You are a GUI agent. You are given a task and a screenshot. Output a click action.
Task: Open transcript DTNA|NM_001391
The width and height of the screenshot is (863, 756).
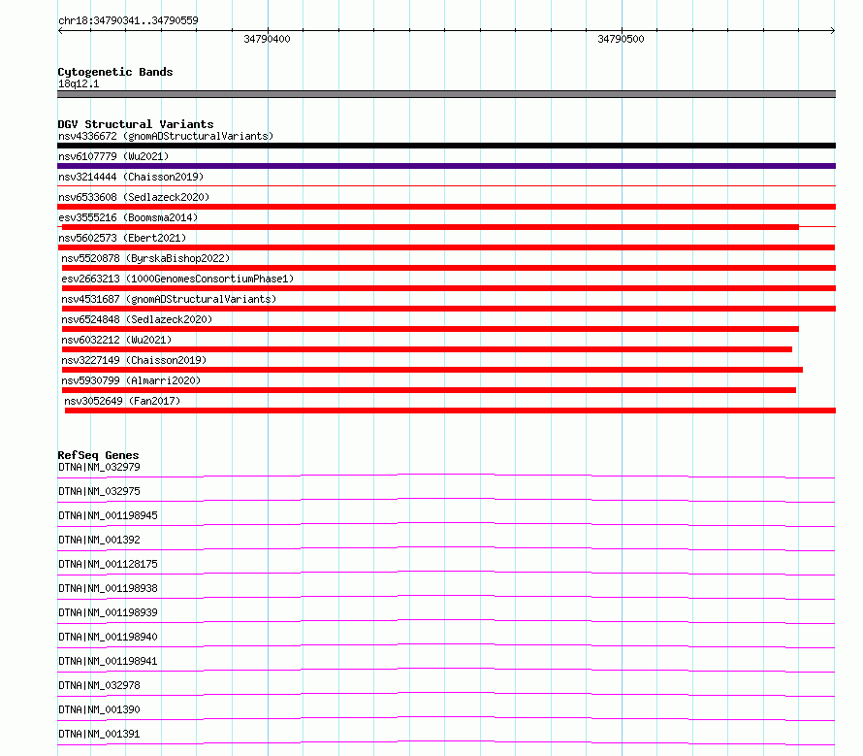click(99, 734)
